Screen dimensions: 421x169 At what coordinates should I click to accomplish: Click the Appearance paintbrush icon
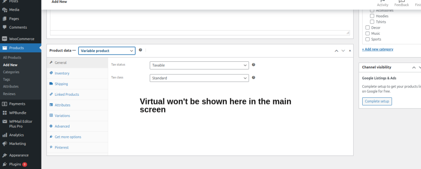[x=5, y=155]
